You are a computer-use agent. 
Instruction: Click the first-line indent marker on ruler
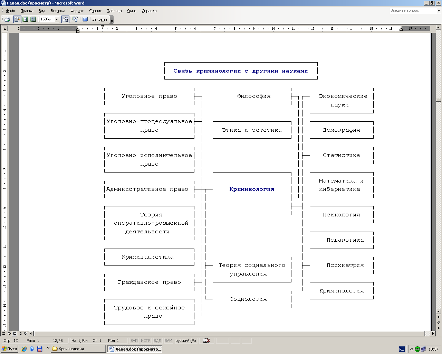[x=102, y=27]
